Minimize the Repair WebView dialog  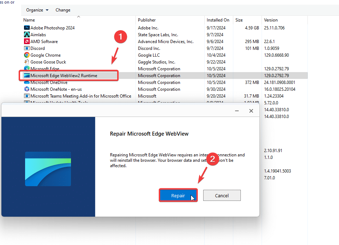(x=237, y=111)
